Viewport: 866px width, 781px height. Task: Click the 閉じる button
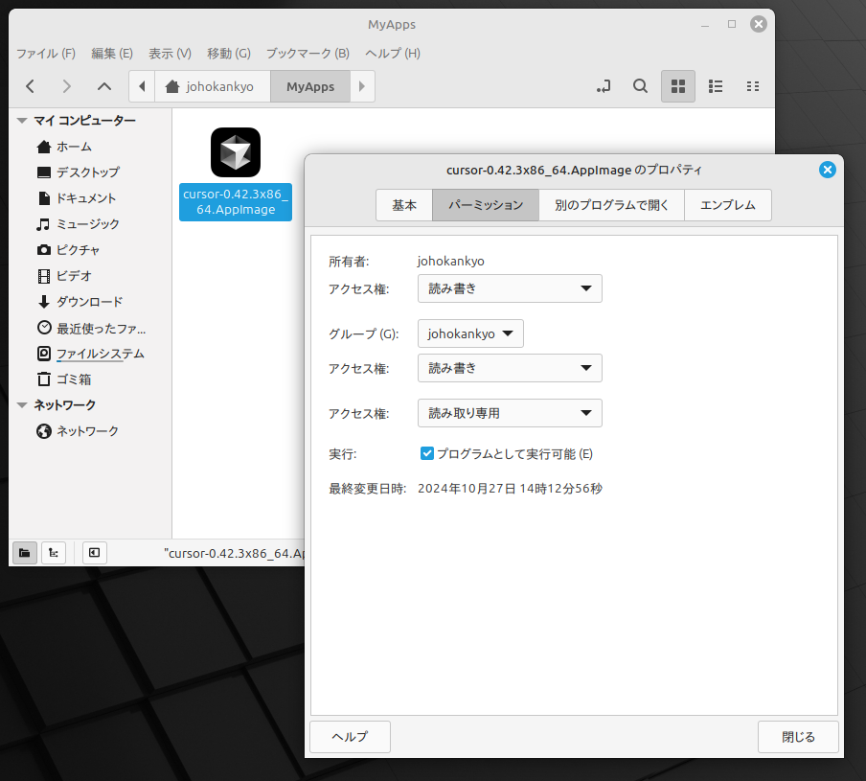(x=798, y=737)
